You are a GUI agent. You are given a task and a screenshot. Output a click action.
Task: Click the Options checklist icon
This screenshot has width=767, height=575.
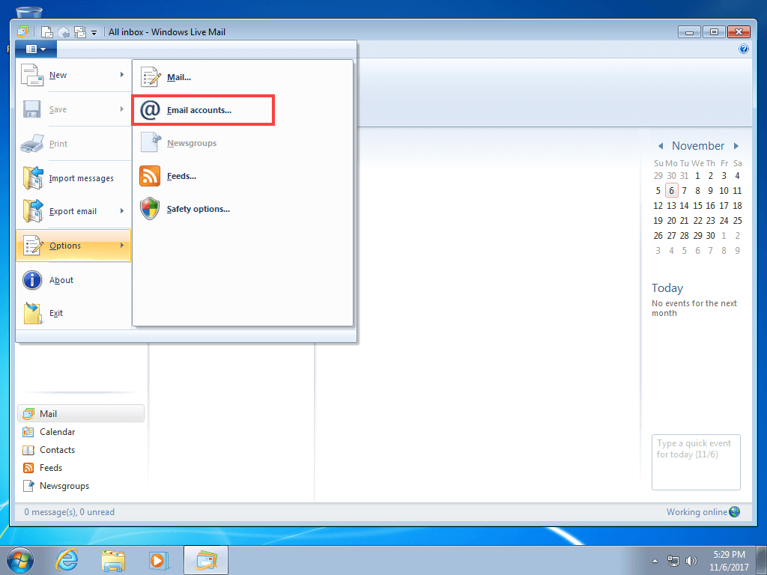[32, 246]
